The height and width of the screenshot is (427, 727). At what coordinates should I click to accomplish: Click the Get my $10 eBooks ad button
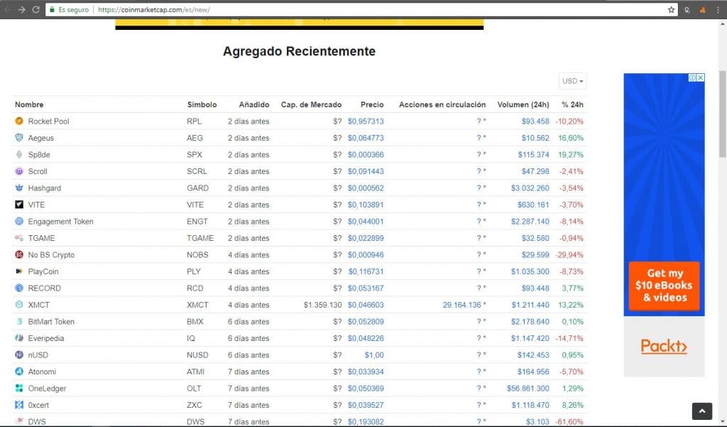tap(664, 286)
